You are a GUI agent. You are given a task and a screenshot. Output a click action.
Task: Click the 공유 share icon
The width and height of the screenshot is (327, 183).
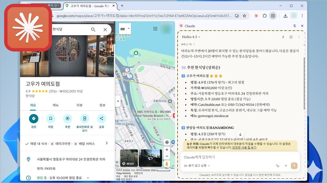click(101, 119)
